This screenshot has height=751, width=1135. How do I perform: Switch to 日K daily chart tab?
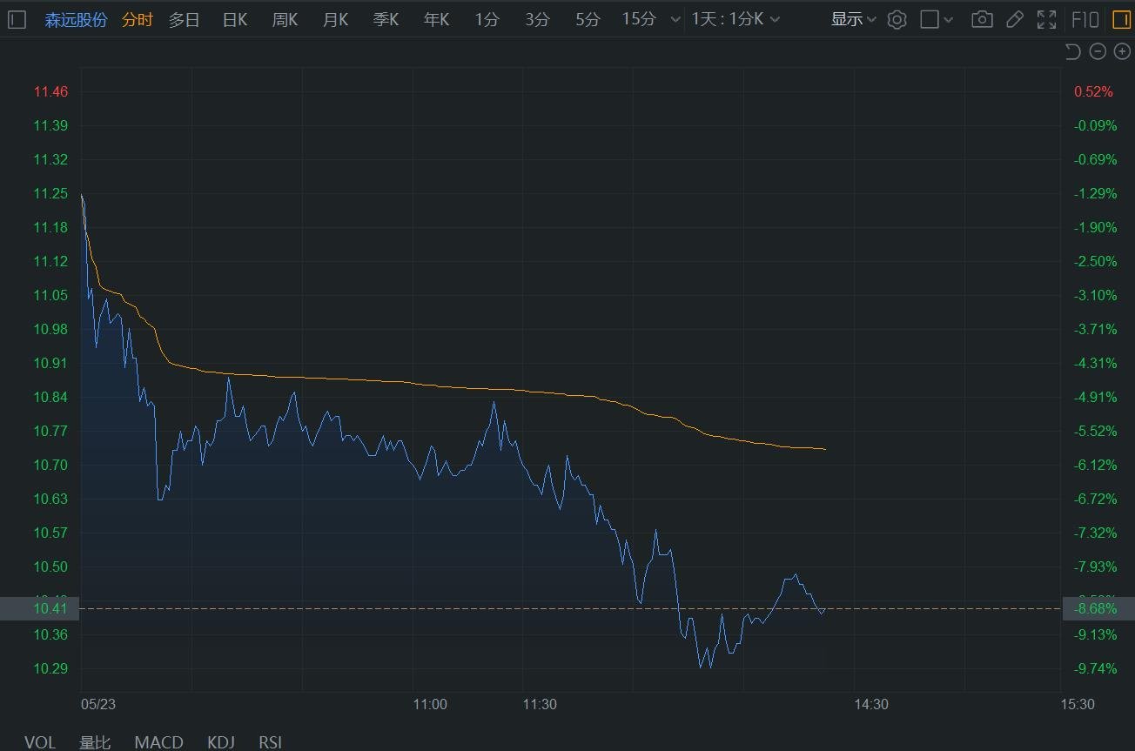(x=235, y=19)
